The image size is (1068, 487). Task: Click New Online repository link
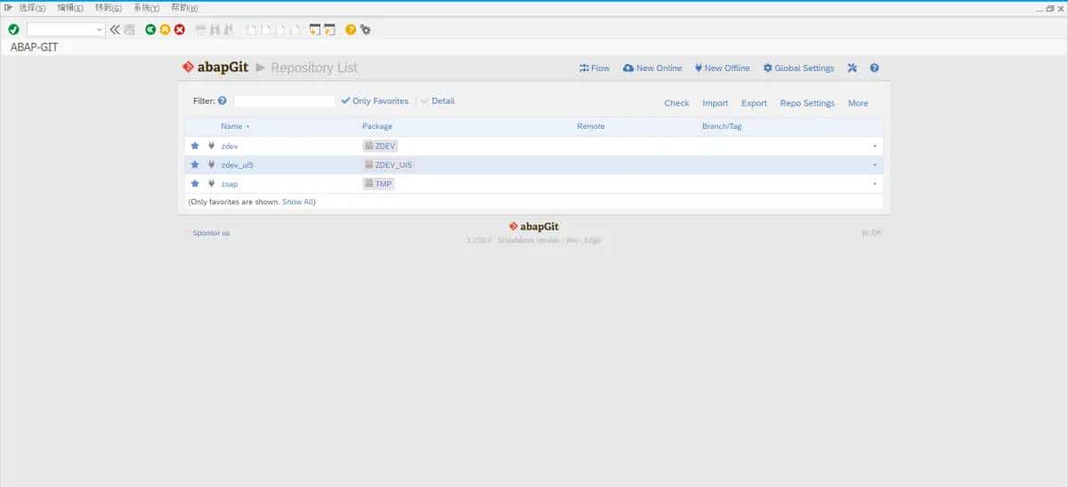[652, 68]
